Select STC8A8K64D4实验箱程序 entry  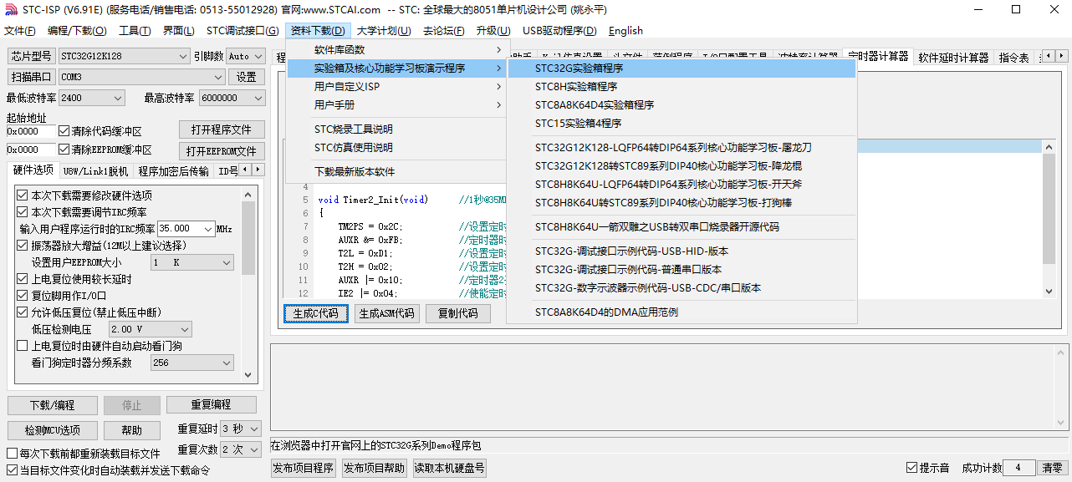tap(681, 105)
